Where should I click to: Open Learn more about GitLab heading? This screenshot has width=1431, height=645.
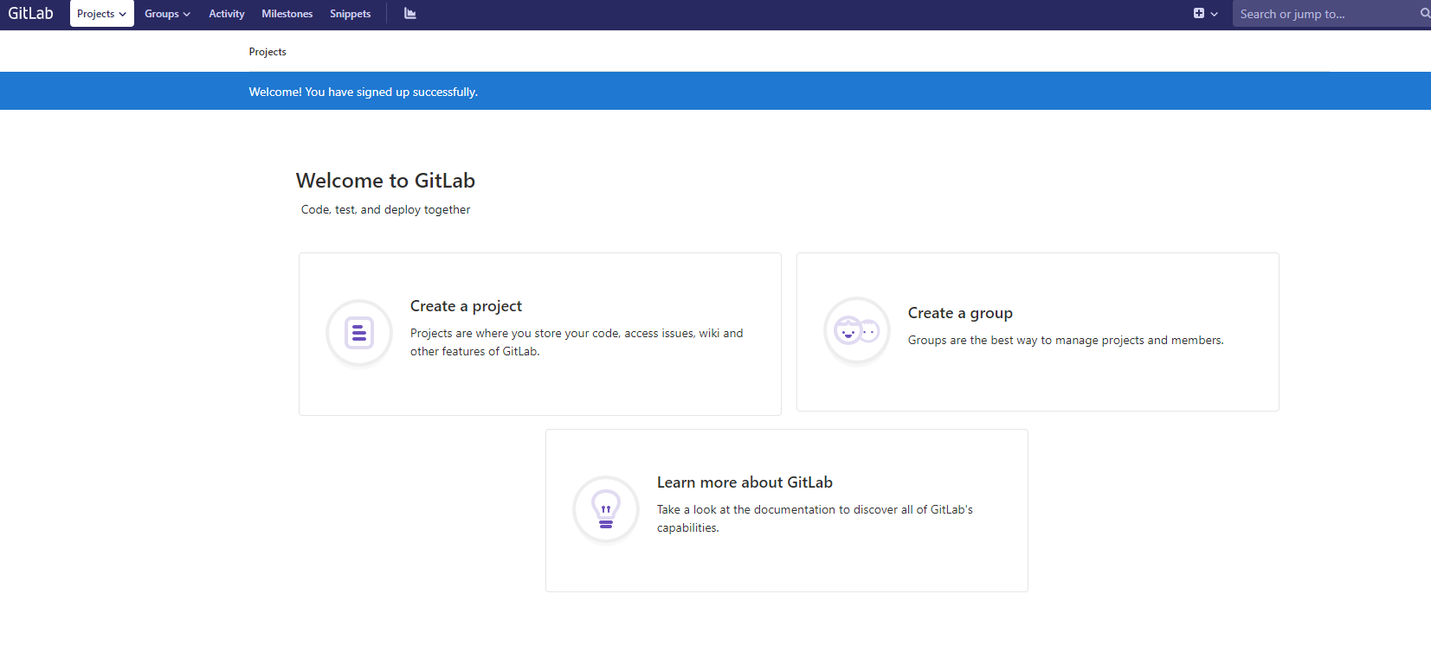(745, 482)
